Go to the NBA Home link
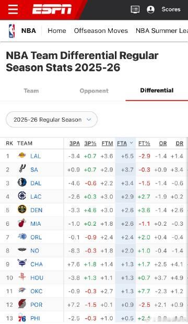 coord(57,31)
